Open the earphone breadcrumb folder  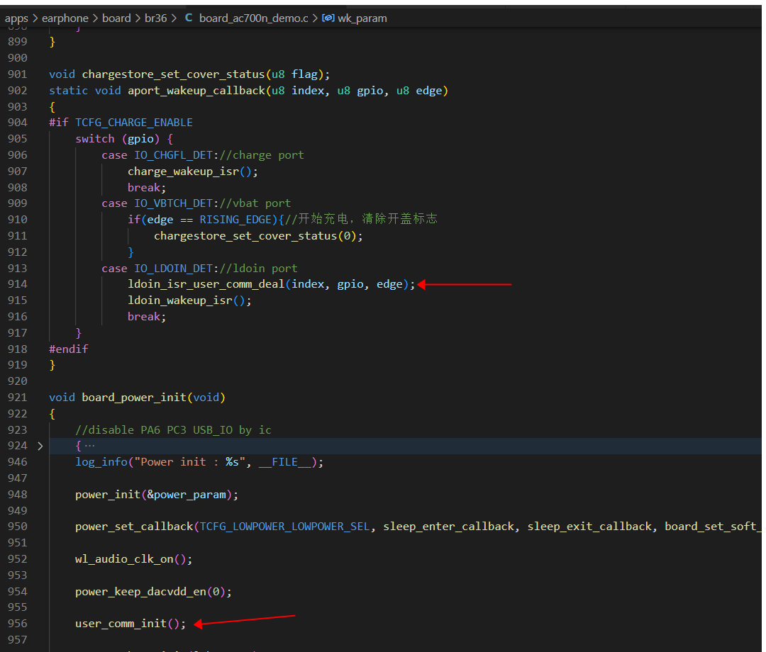[x=65, y=18]
